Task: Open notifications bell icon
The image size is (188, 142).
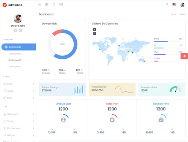Action: 54,4
